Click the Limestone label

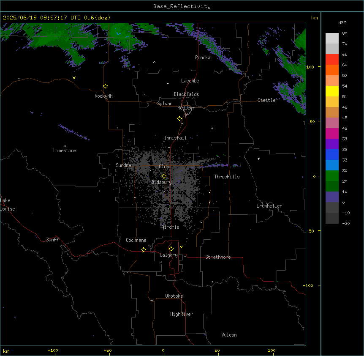(65, 151)
